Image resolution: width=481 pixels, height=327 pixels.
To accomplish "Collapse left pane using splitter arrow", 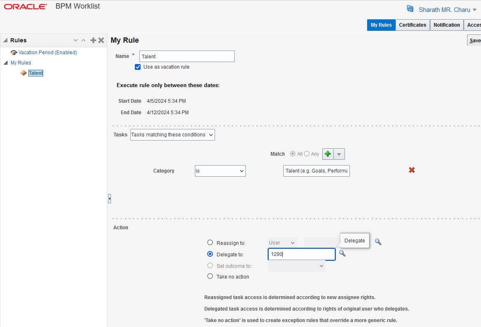I will 109,198.
